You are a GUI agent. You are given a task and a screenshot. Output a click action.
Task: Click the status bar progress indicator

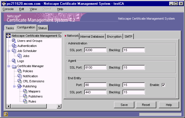(x=160, y=114)
